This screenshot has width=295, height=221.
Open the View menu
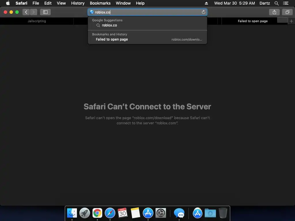(61, 3)
